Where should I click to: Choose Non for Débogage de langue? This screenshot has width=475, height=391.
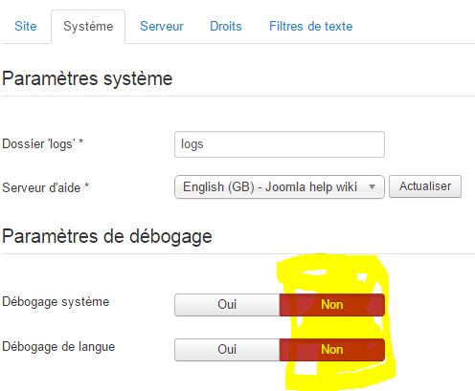pyautogui.click(x=332, y=350)
